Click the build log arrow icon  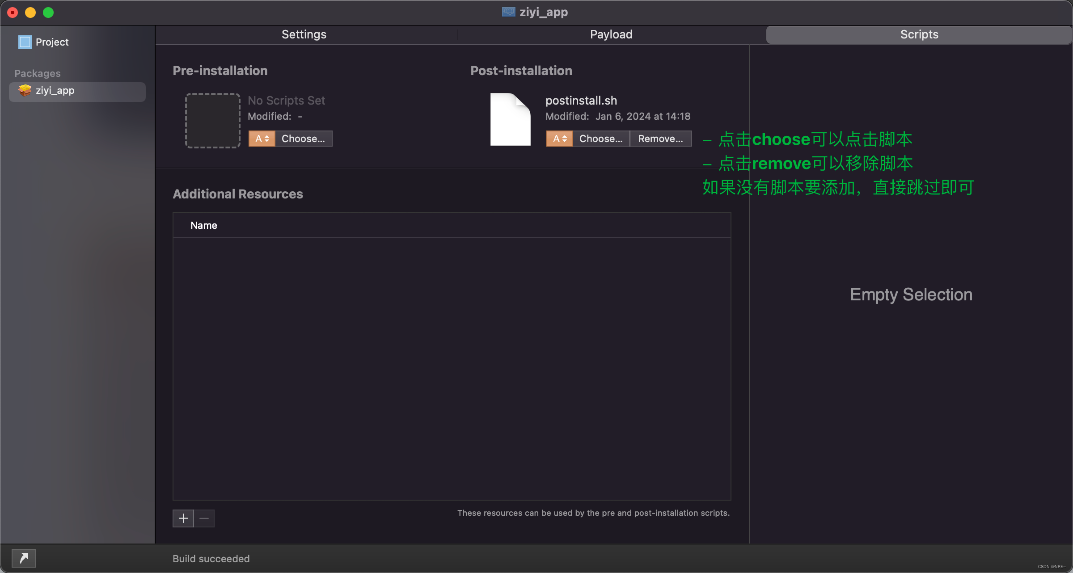(24, 558)
